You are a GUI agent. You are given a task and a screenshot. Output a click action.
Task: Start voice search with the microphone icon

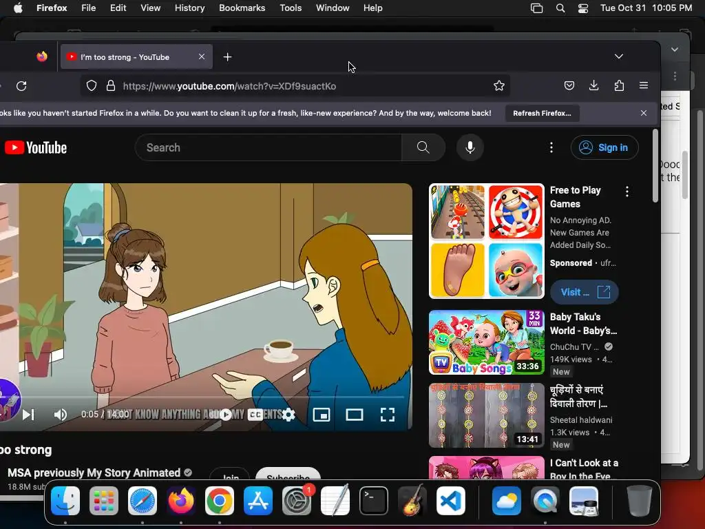(x=470, y=147)
